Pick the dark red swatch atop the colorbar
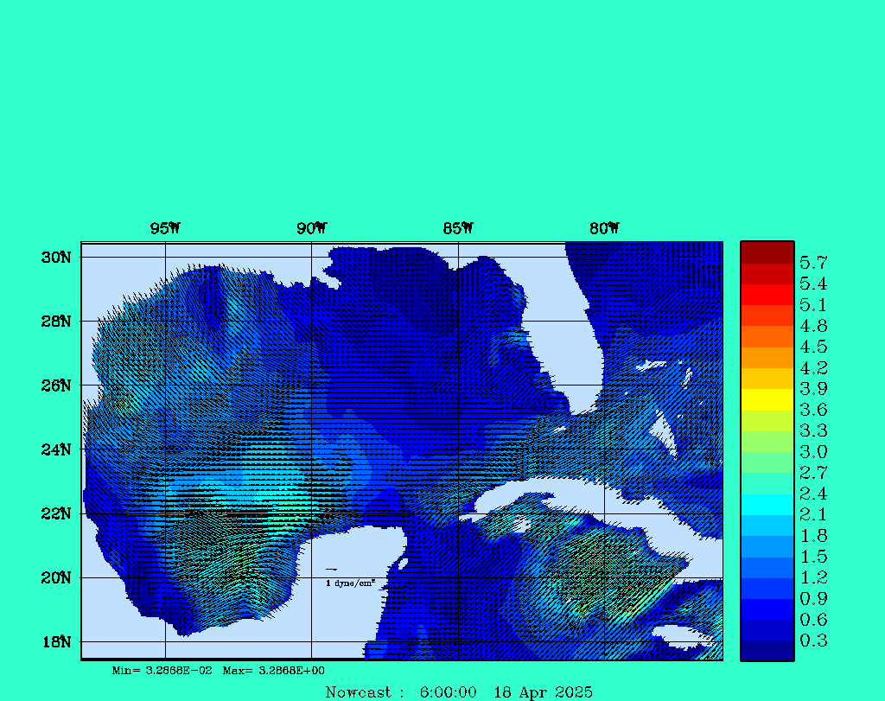Screen dimensions: 885x701 (x=767, y=252)
